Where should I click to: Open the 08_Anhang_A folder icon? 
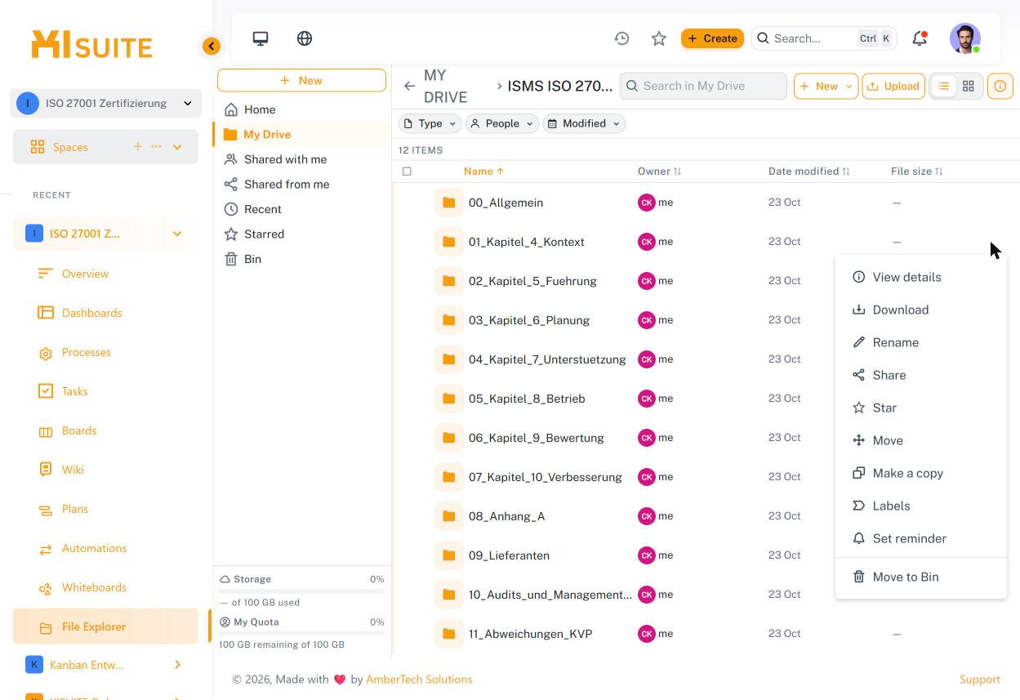[448, 516]
